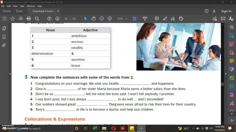The width and height of the screenshot is (236, 132).
Task: Open the Help menu
Action: click(x=39, y=6)
